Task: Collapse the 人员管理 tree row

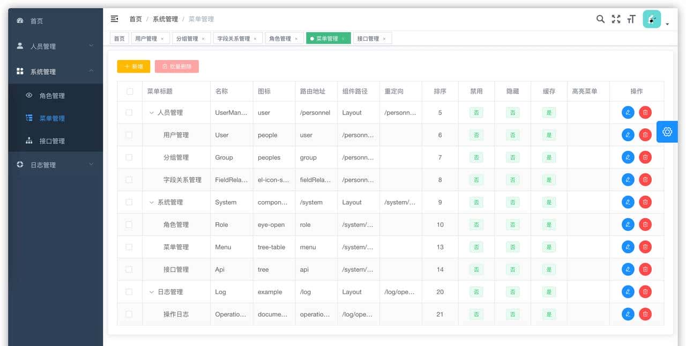Action: (152, 112)
